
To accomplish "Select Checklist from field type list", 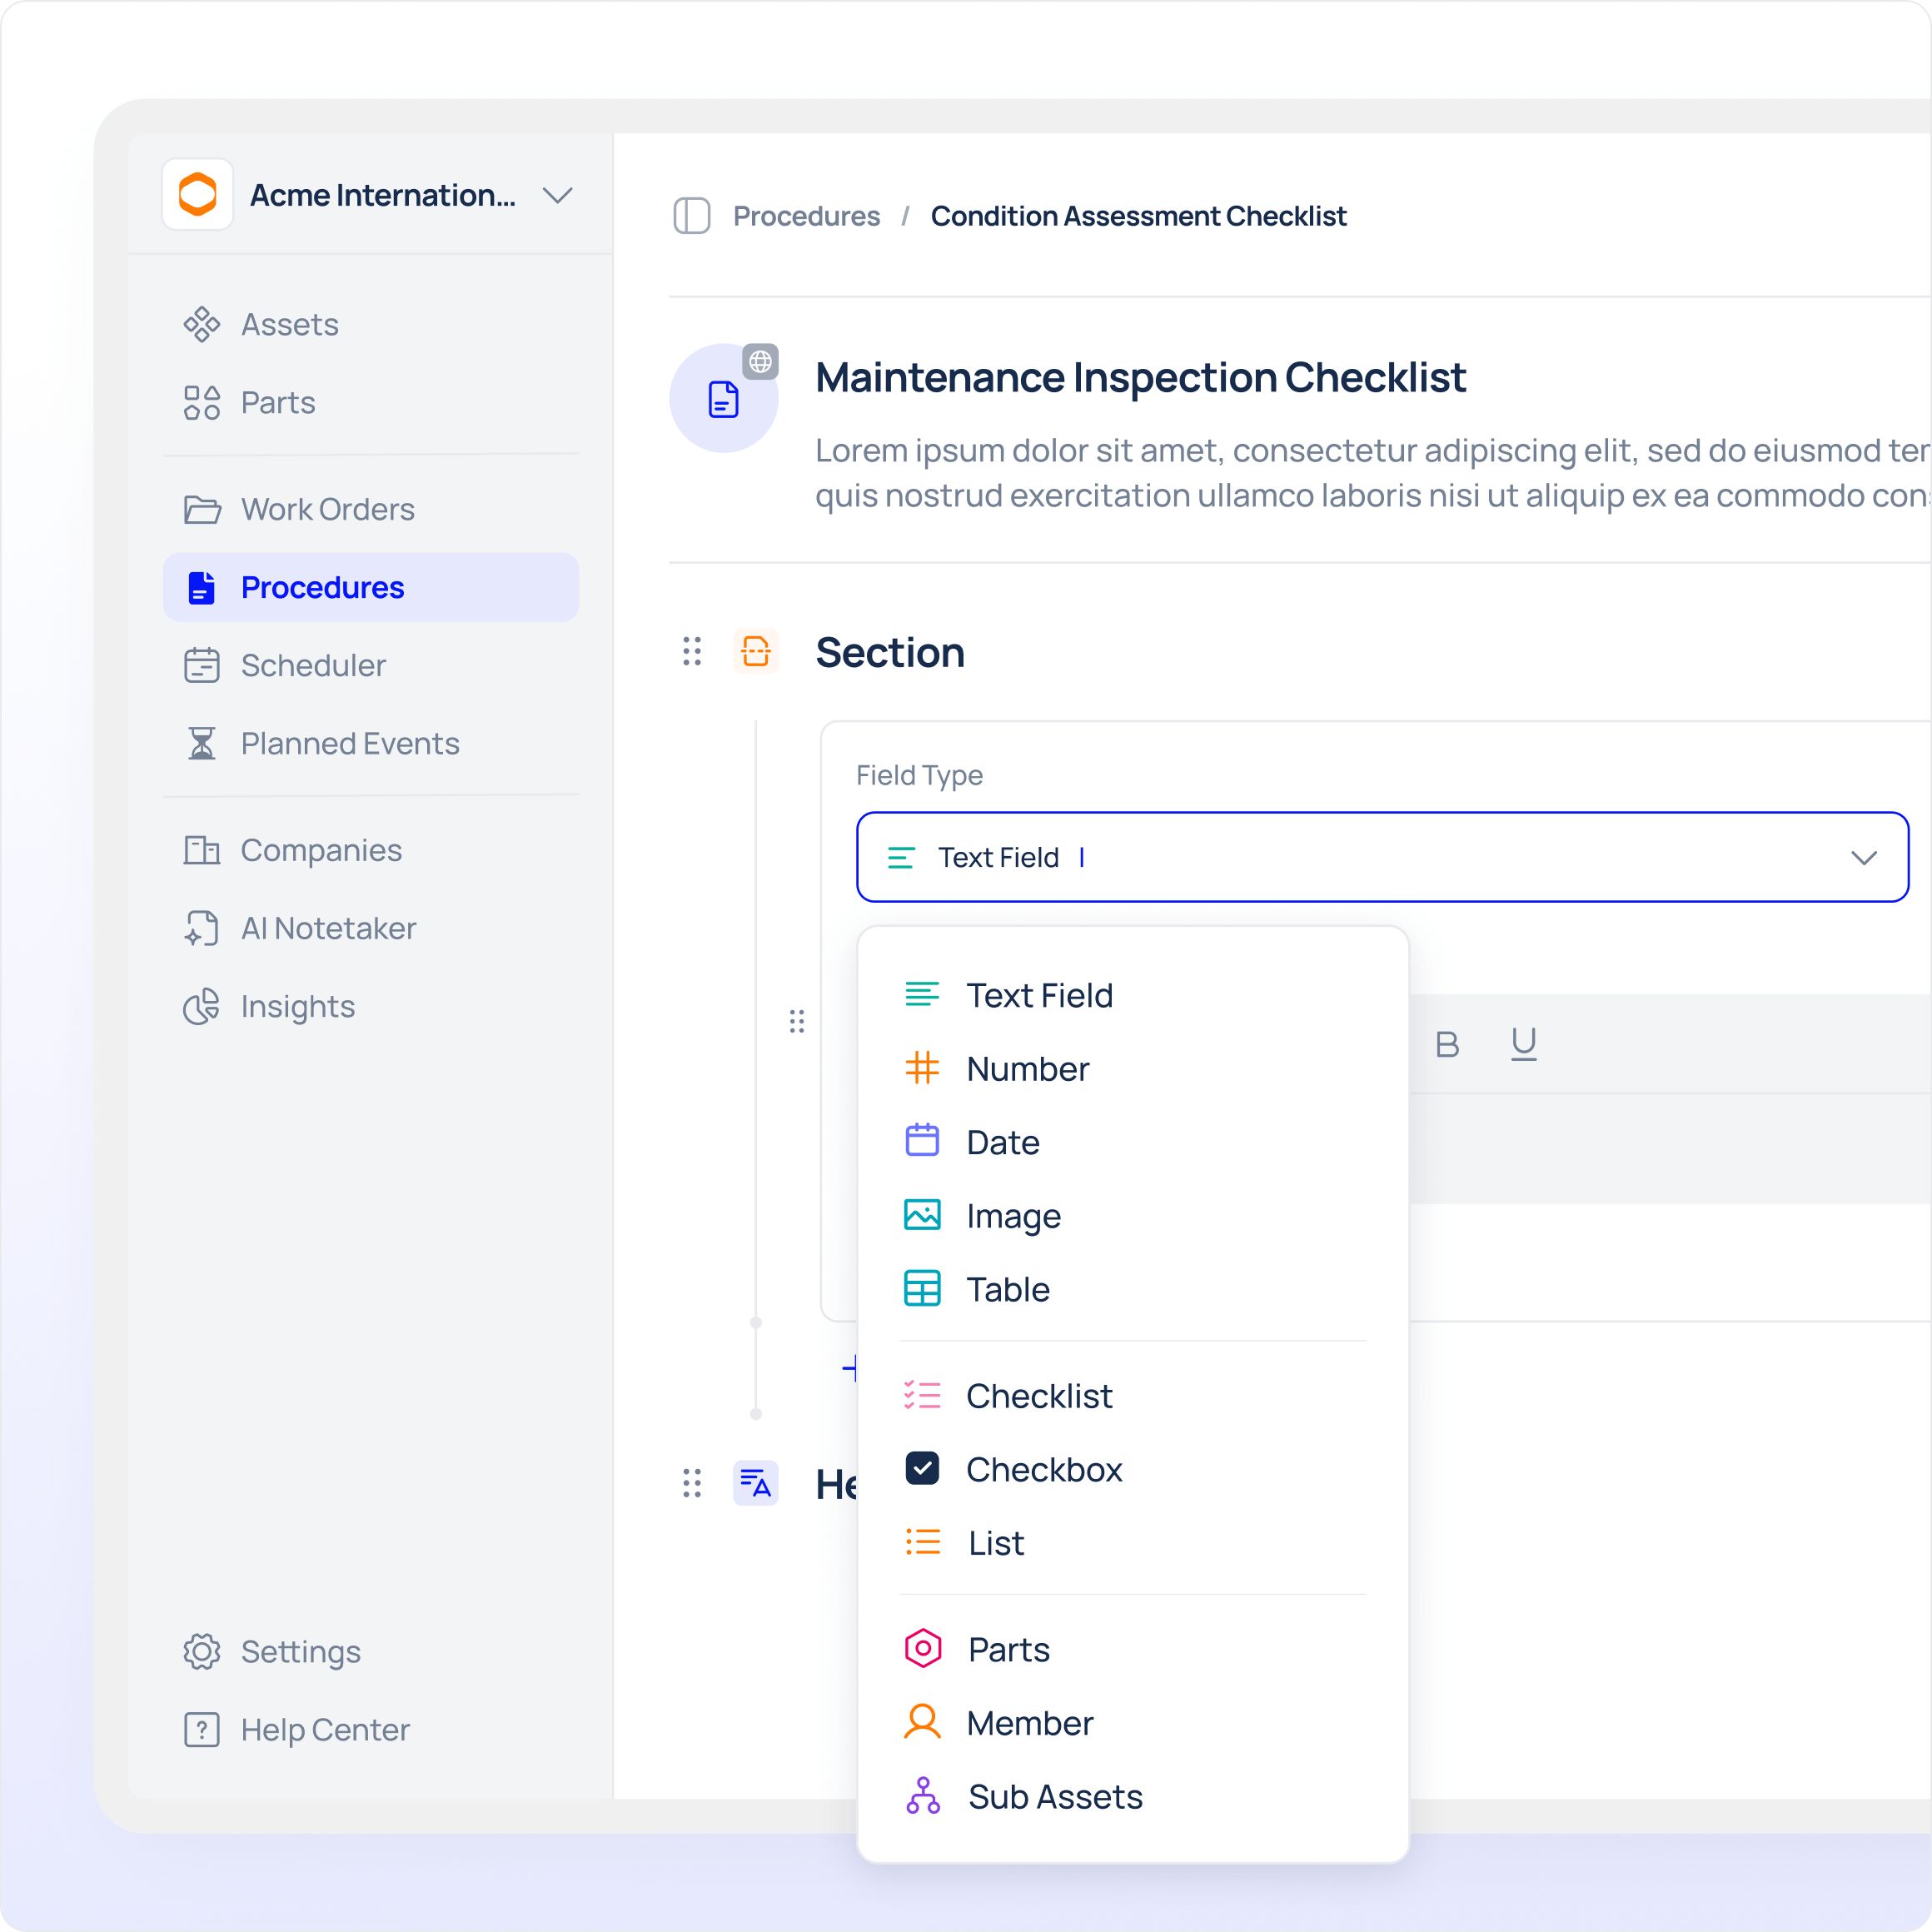I will (1038, 1396).
